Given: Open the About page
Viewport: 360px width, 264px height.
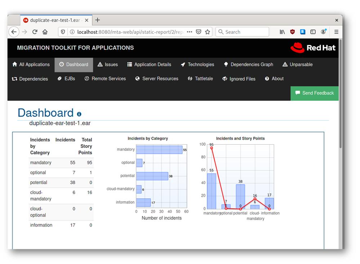Looking at the screenshot, I should click(274, 79).
